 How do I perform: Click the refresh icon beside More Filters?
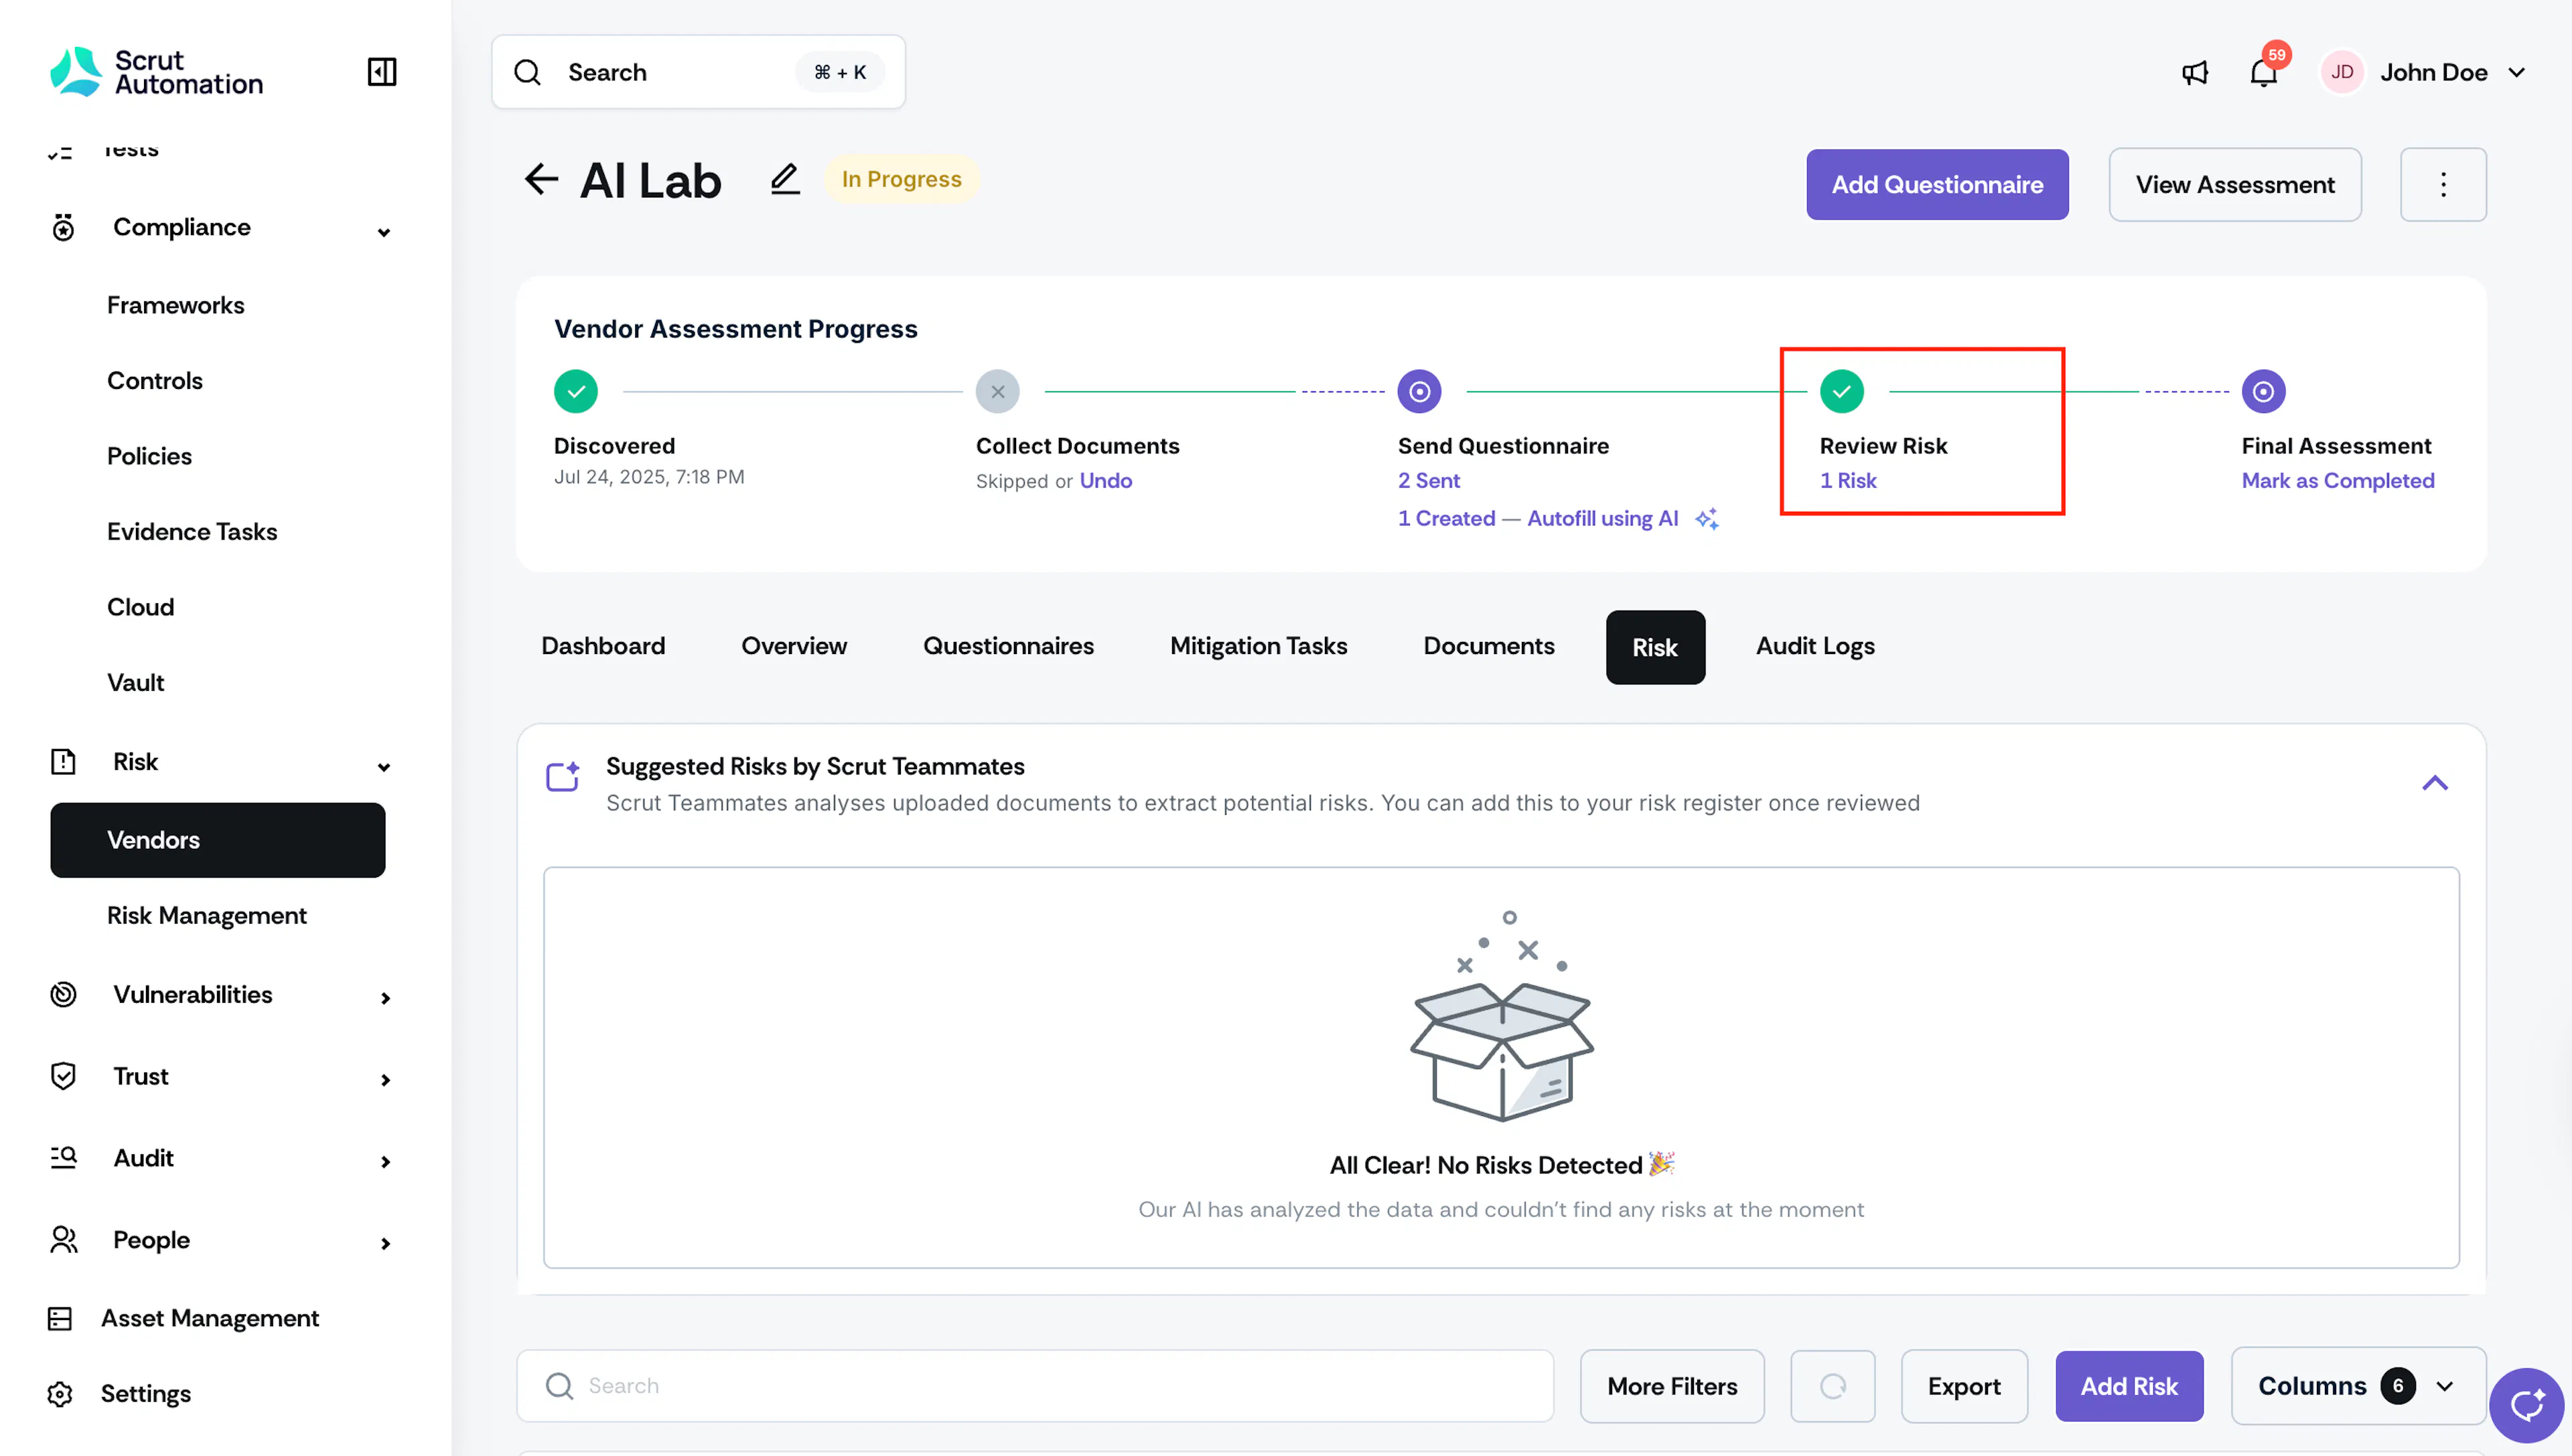[x=1832, y=1385]
